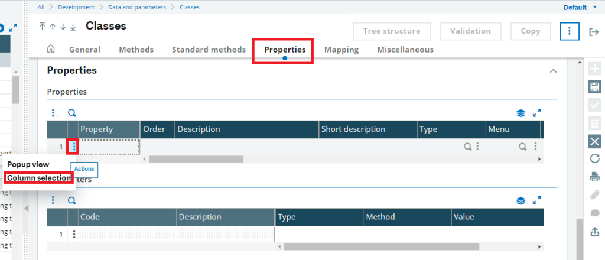Screen dimensions: 605x260
Task: Switch to the Mapping tab
Action: coord(341,50)
